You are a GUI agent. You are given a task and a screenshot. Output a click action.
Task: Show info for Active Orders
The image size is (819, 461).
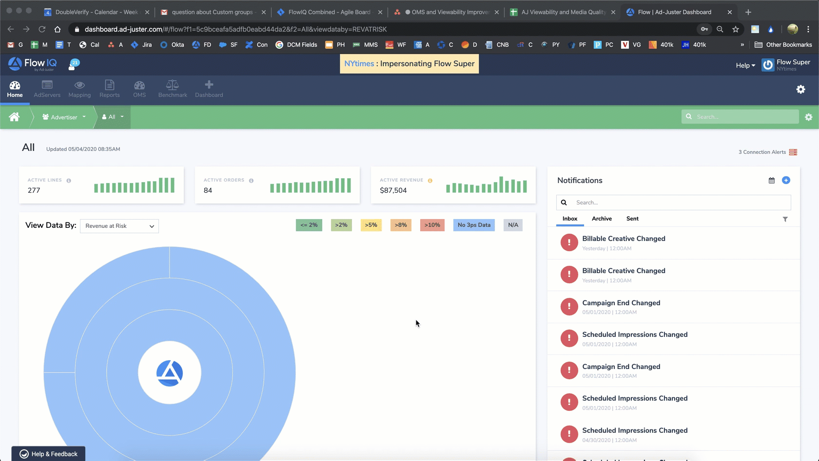(x=251, y=181)
